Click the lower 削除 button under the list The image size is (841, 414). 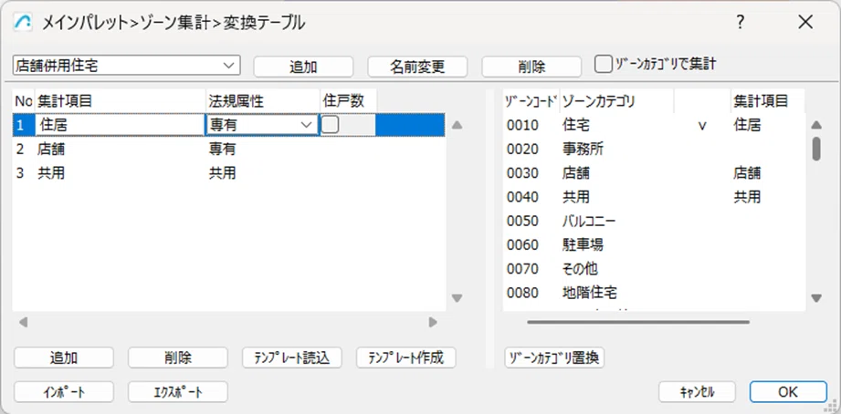point(178,357)
